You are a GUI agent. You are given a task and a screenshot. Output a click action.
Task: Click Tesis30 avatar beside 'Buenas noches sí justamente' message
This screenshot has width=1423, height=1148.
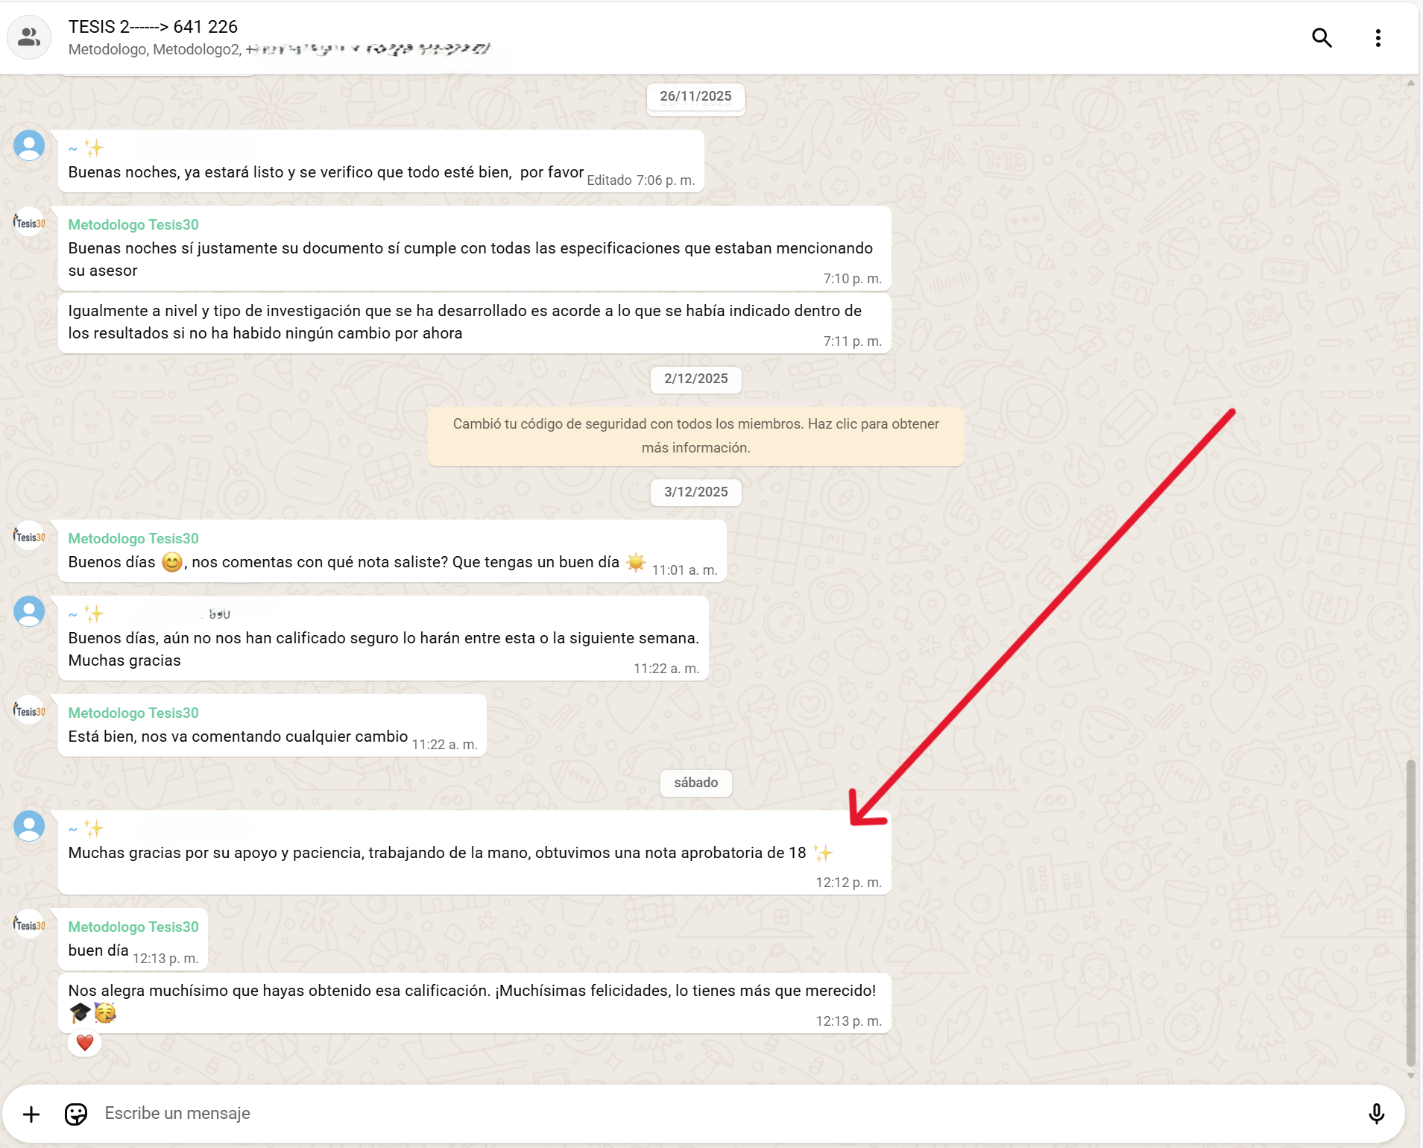pyautogui.click(x=29, y=222)
